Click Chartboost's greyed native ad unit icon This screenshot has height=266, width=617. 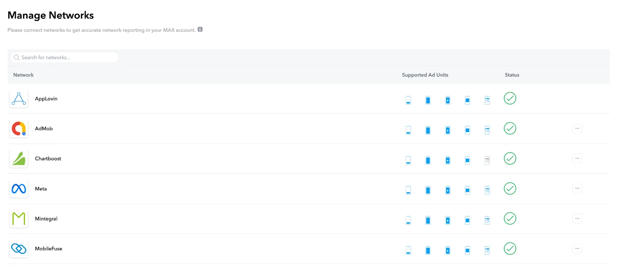[487, 160]
